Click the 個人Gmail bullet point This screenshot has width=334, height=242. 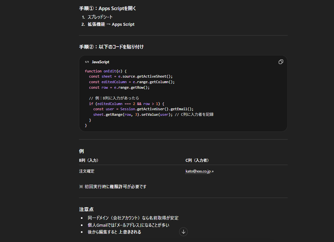click(128, 225)
